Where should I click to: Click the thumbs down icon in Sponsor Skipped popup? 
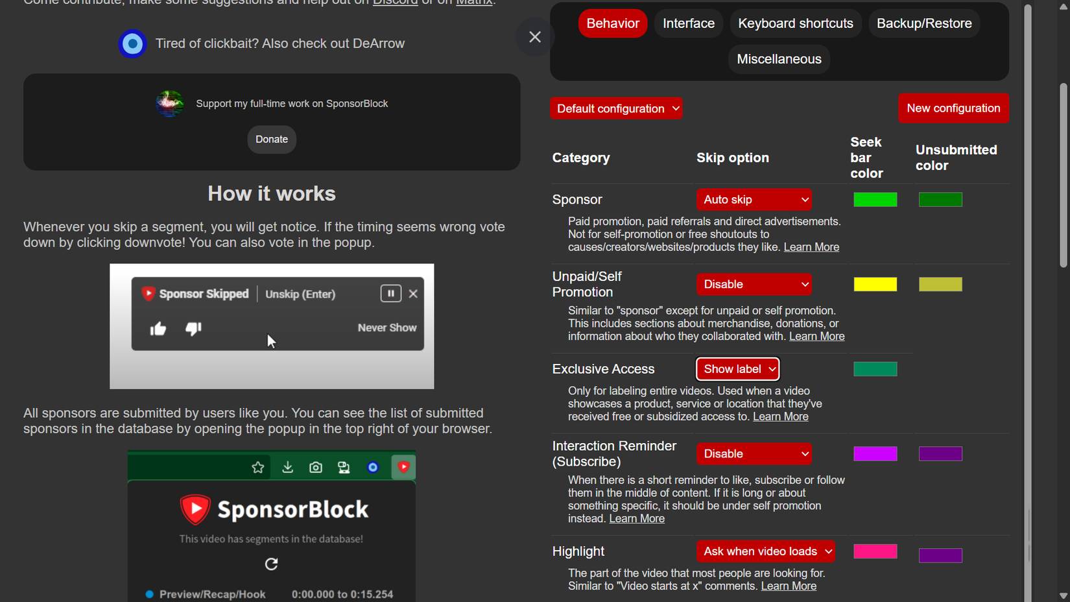pyautogui.click(x=193, y=329)
